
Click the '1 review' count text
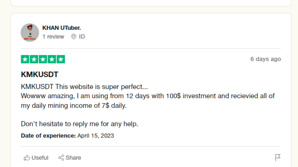53,37
